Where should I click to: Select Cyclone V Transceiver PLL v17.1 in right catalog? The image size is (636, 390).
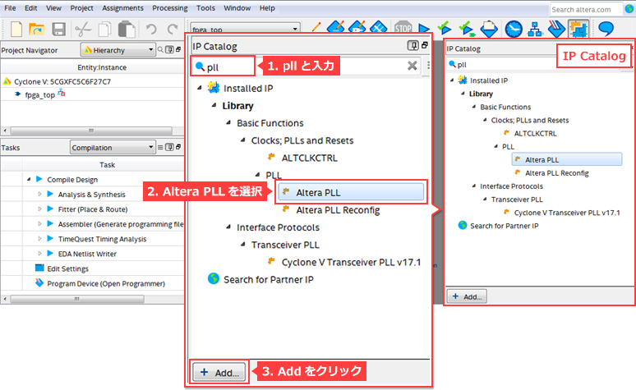click(x=567, y=213)
